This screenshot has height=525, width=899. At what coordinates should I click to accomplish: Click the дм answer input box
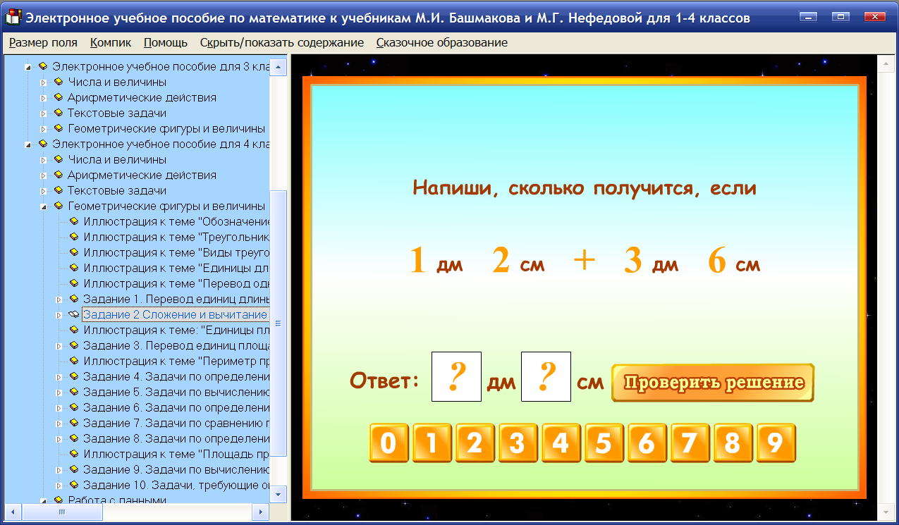click(455, 376)
